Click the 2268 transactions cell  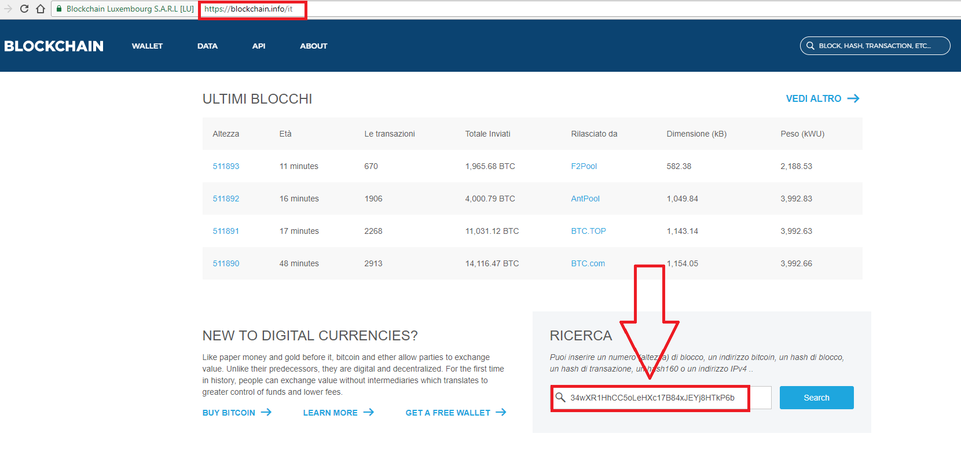[x=373, y=231]
